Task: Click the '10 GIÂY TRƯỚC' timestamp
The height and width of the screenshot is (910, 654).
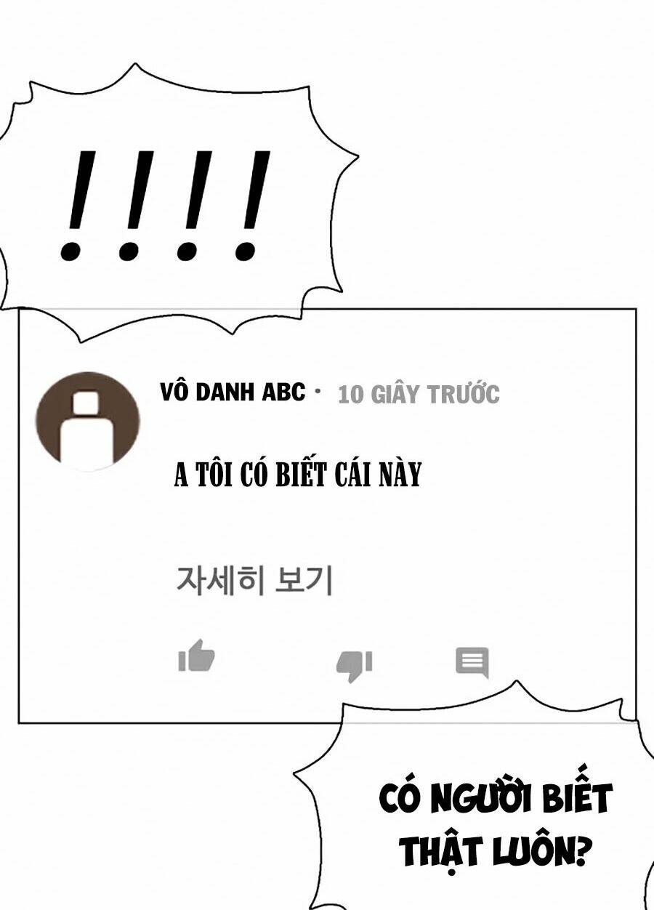Action: [419, 394]
